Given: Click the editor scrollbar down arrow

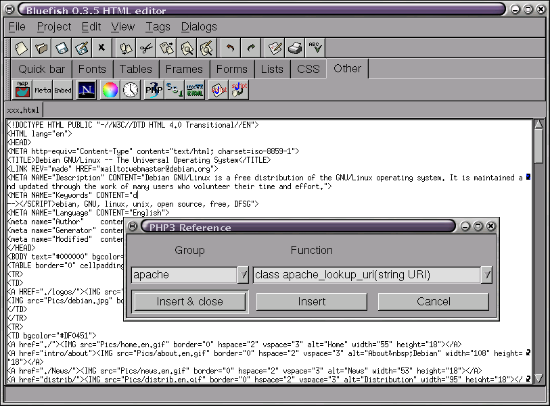Looking at the screenshot, I should click(x=538, y=379).
